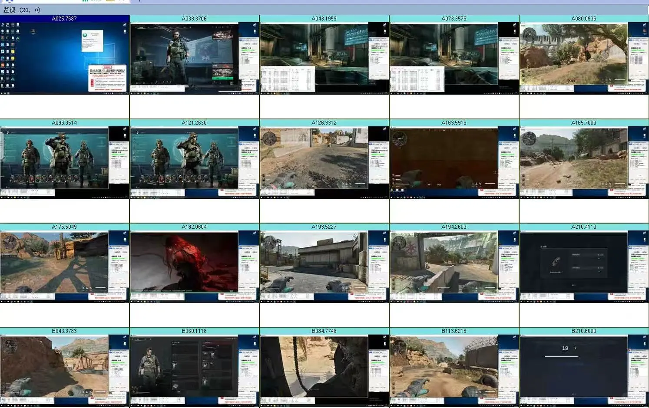
Task: Open the A080.0936 remote screen preview
Action: click(x=584, y=58)
